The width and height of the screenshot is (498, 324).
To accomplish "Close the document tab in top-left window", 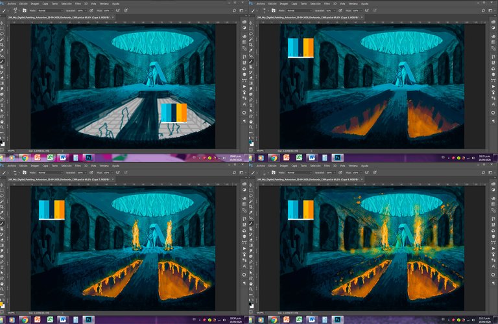I will tap(112, 17).
